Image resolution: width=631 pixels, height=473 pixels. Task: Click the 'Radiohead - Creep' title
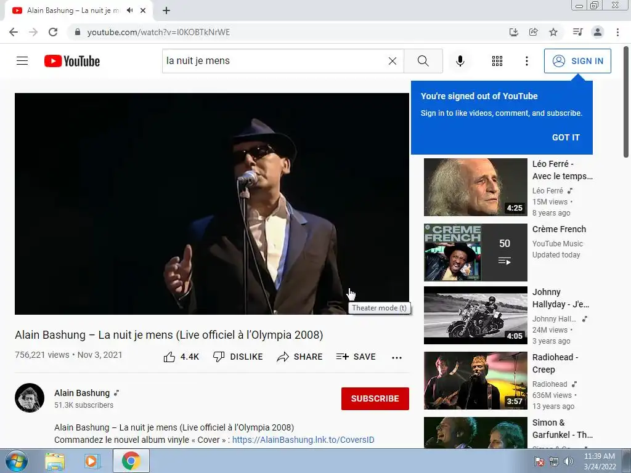coord(555,363)
